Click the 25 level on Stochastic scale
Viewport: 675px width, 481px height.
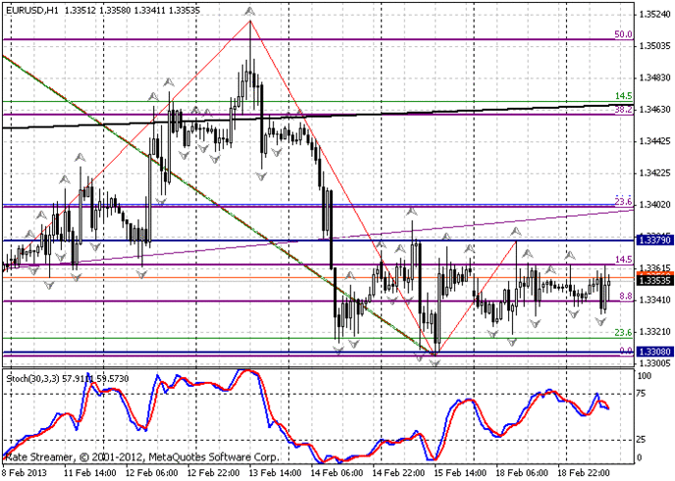[x=644, y=438]
